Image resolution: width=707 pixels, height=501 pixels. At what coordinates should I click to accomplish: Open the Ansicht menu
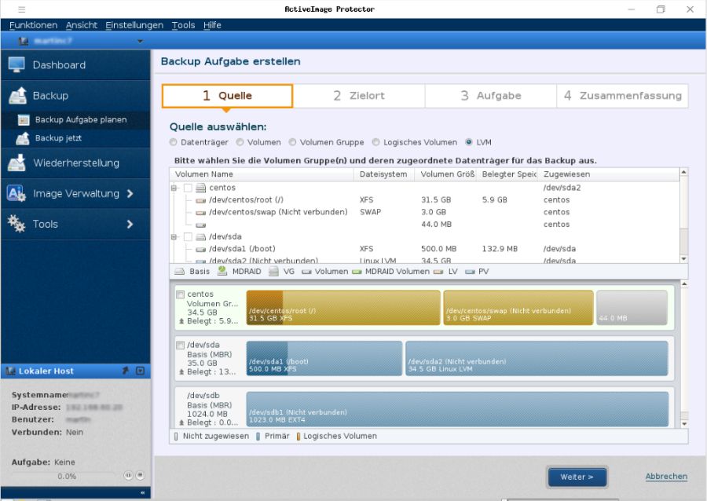[x=82, y=25]
